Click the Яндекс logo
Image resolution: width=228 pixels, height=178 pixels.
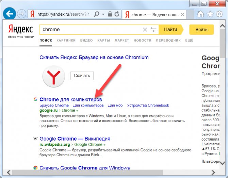20,29
